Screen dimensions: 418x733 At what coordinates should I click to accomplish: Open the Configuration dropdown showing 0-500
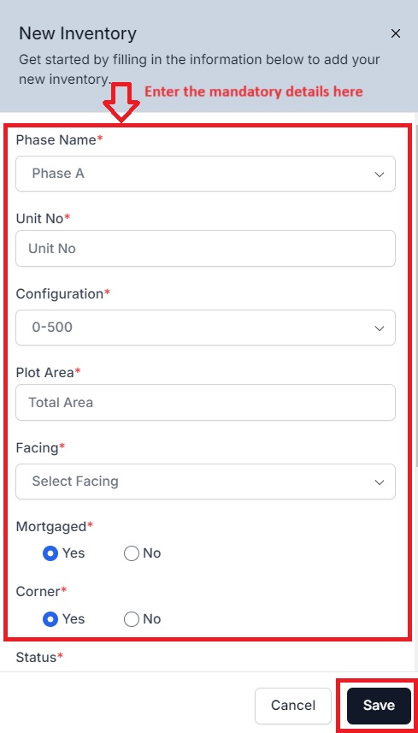click(205, 328)
